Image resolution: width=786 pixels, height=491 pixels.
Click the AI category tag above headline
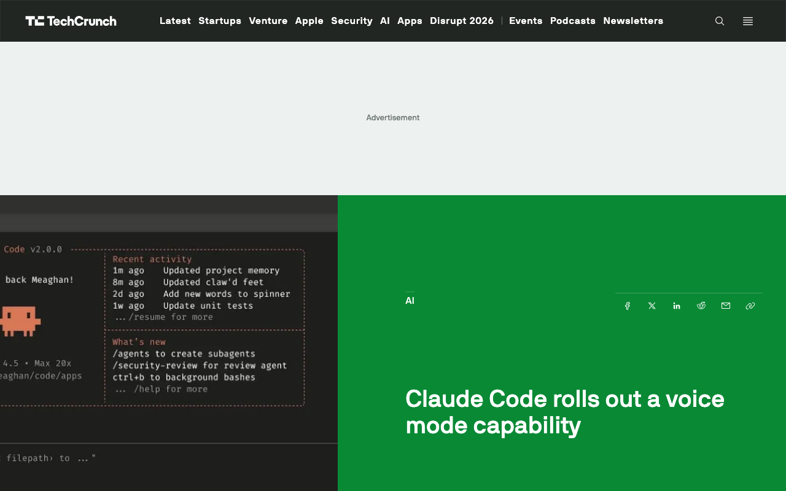410,301
